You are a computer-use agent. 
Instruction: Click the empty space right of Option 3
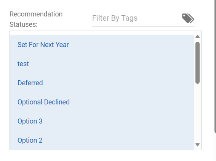point(118,121)
